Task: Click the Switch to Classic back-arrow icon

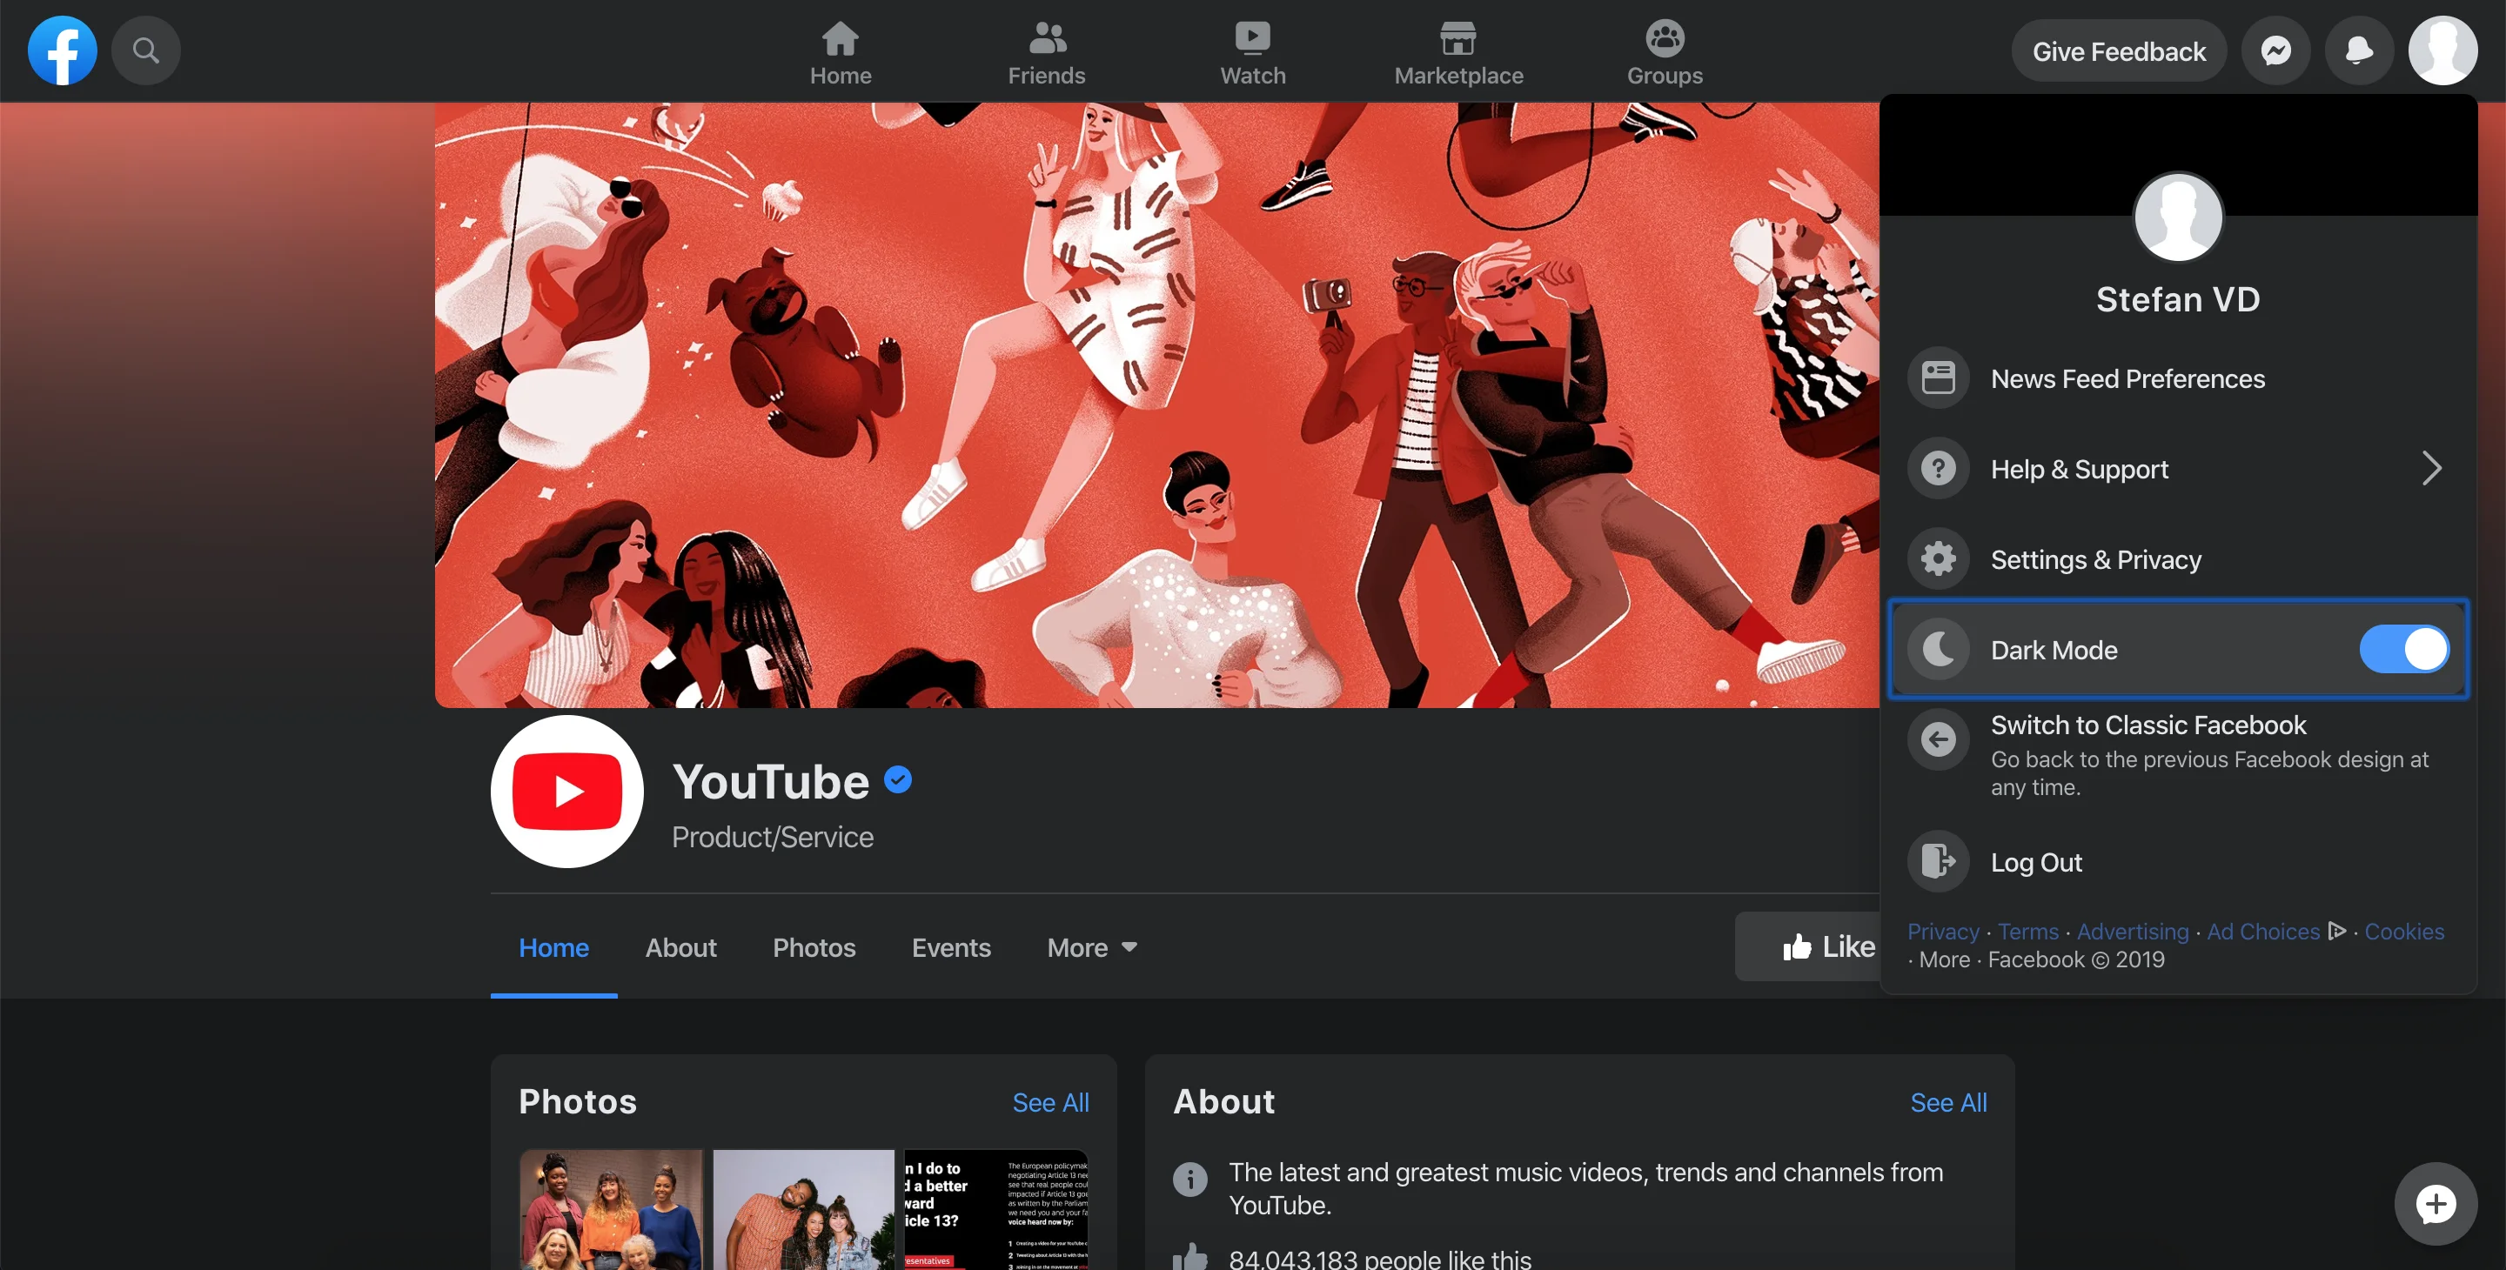Action: 1938,739
